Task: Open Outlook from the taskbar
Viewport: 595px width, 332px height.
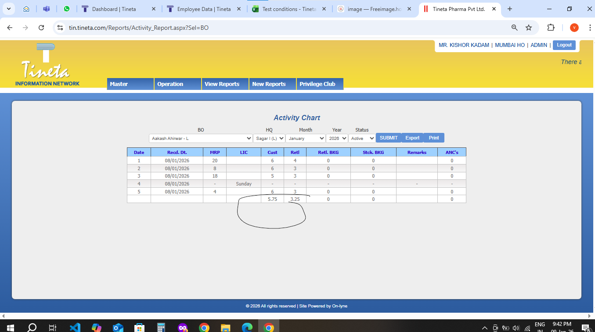Action: (x=118, y=327)
